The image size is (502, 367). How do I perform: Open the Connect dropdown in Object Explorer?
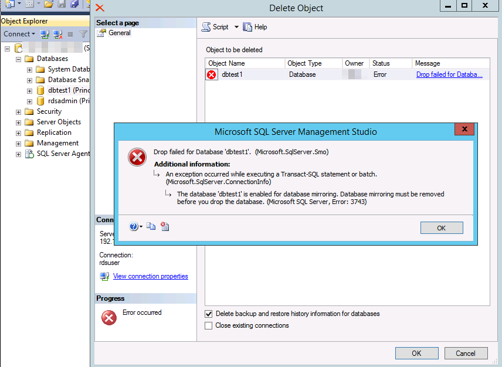click(19, 34)
